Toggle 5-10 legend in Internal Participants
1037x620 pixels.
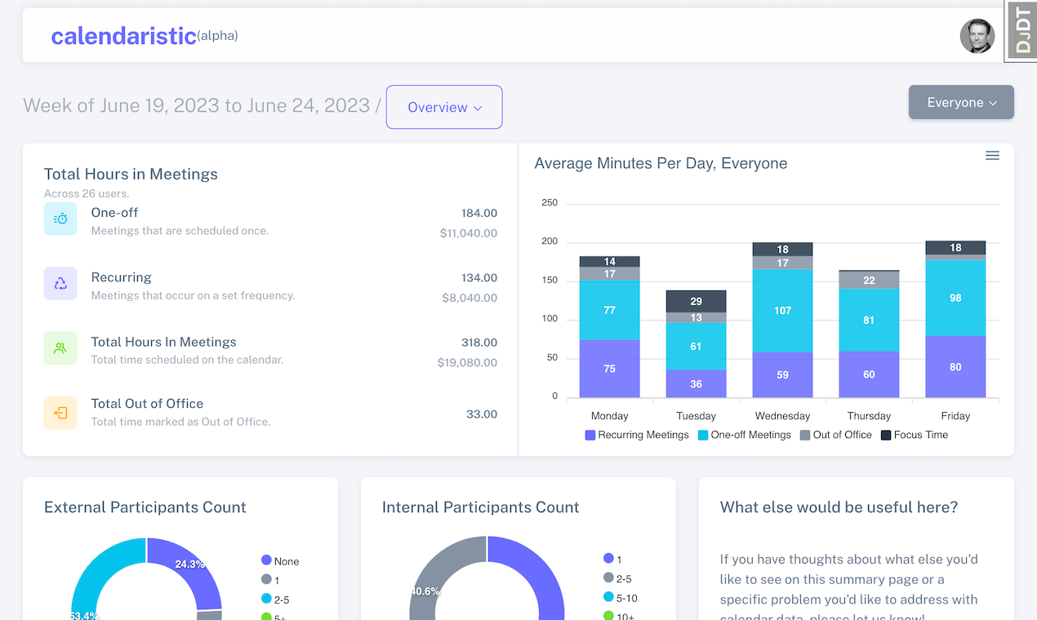coord(621,598)
